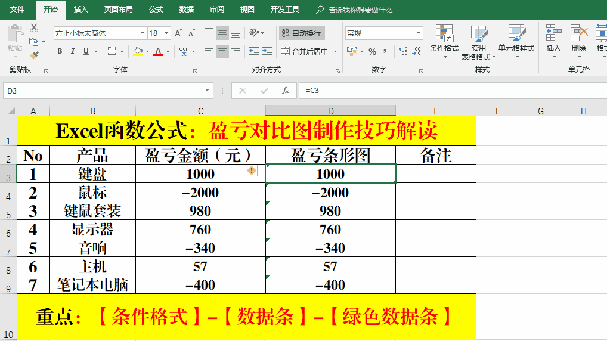Toggle bold formatting
The height and width of the screenshot is (341, 607).
point(60,52)
